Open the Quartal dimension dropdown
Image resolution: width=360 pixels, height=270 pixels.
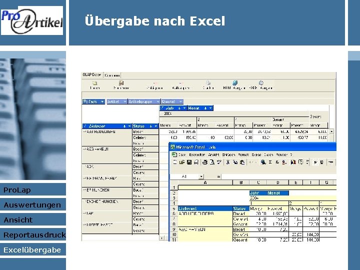(180, 101)
